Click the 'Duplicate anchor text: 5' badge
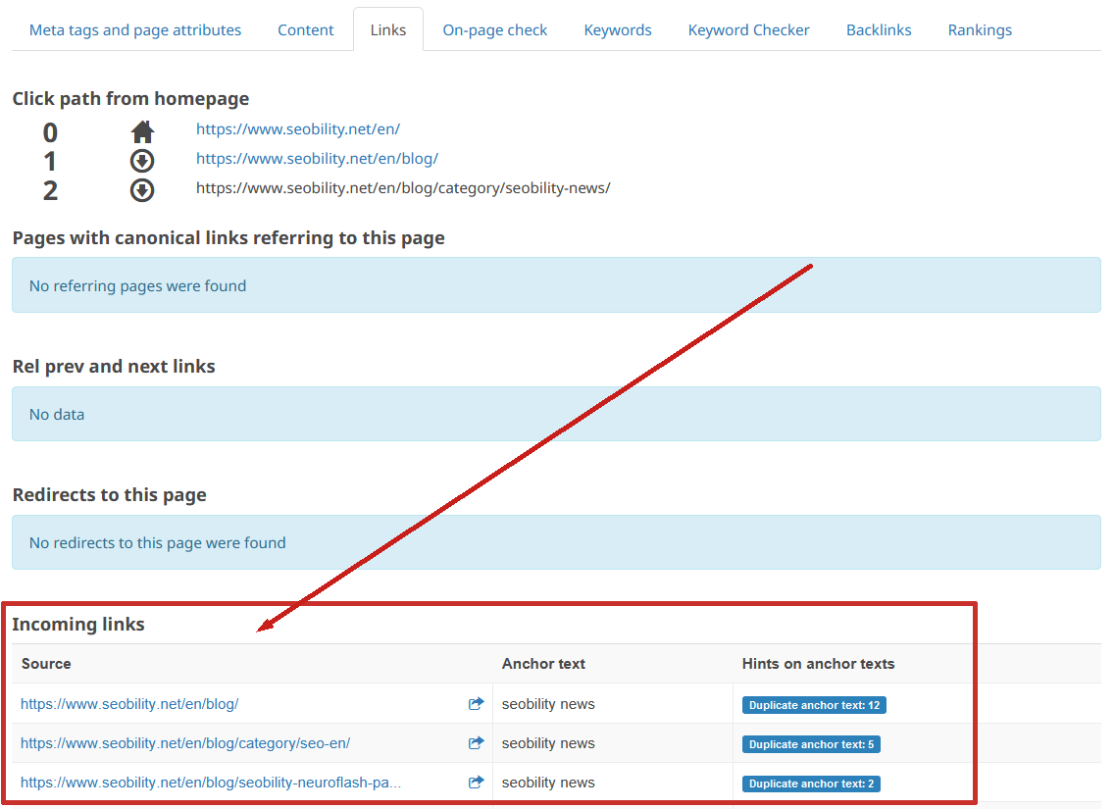The height and width of the screenshot is (809, 1115). point(811,744)
